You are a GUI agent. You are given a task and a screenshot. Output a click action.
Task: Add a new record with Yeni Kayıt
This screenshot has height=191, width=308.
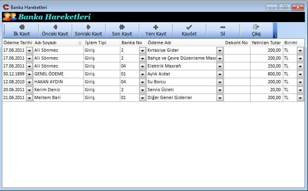tap(155, 30)
